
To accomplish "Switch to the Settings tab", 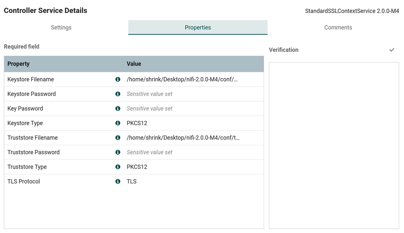I will [x=61, y=28].
